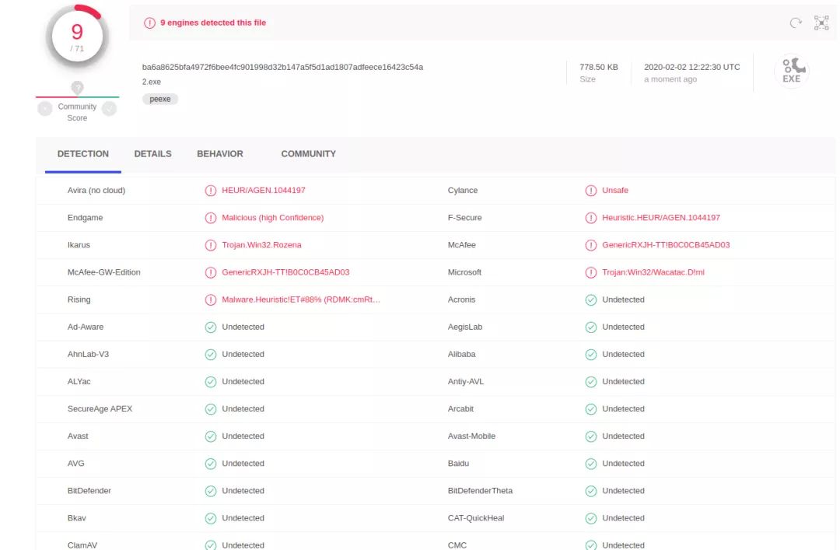Click the alert icon beside engines detected

pos(149,23)
